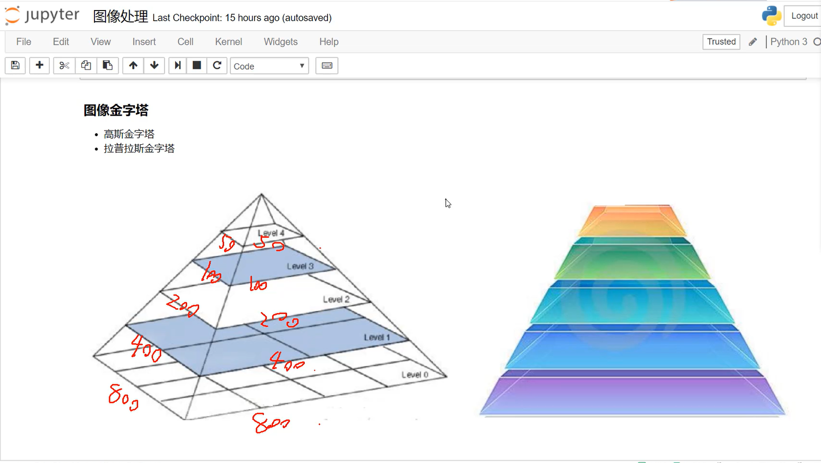Screen dimensions: 821x463
Task: Paste cells below icon
Action: (108, 65)
